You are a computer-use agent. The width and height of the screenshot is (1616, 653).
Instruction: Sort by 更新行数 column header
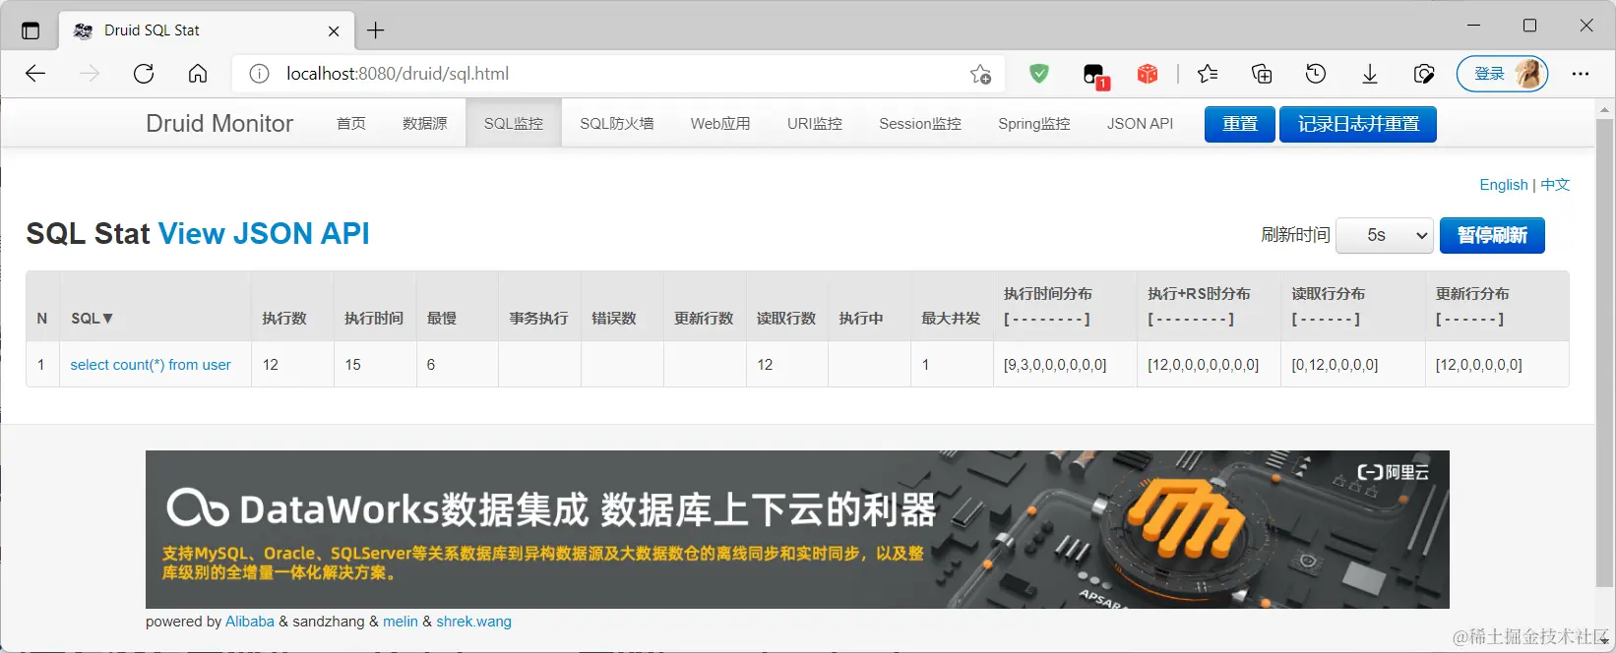pos(704,319)
